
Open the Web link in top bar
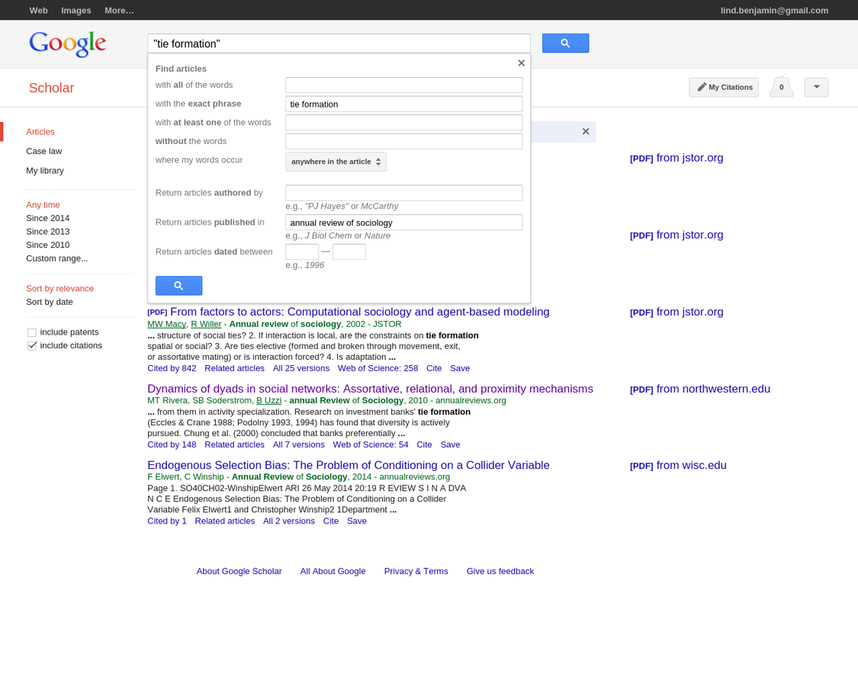click(x=38, y=11)
